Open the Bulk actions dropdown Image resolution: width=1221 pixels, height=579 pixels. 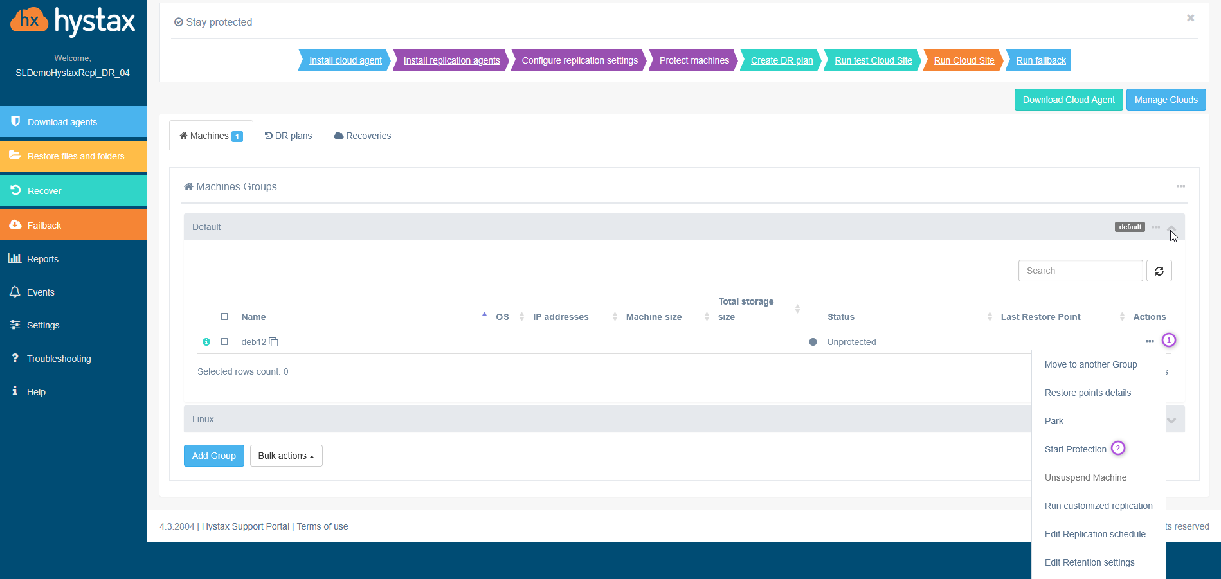[x=286, y=456]
